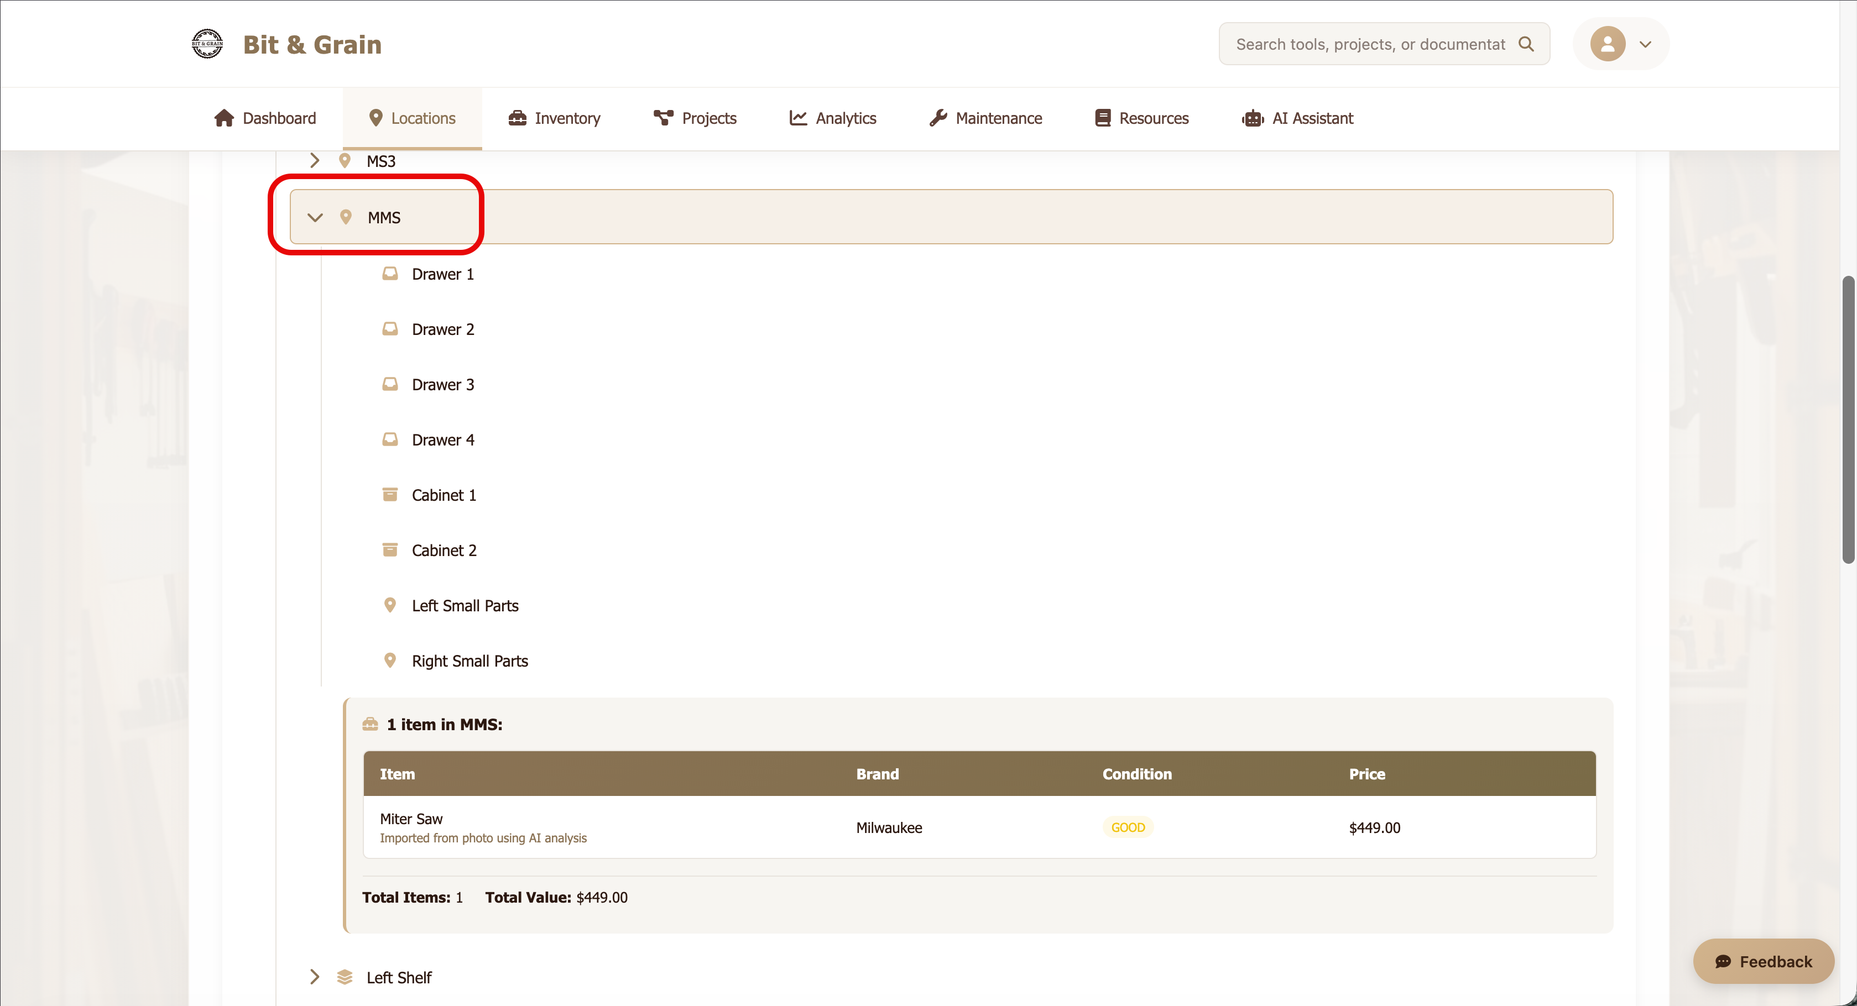Screen dimensions: 1857x1006
Task: Click the user avatar icon
Action: click(x=1607, y=44)
